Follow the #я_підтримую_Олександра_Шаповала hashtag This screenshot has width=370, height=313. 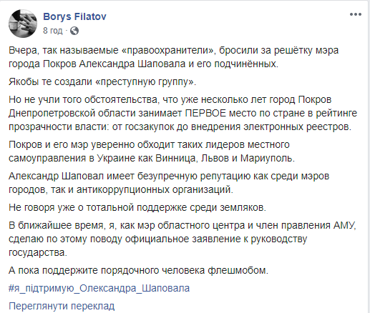click(x=99, y=288)
